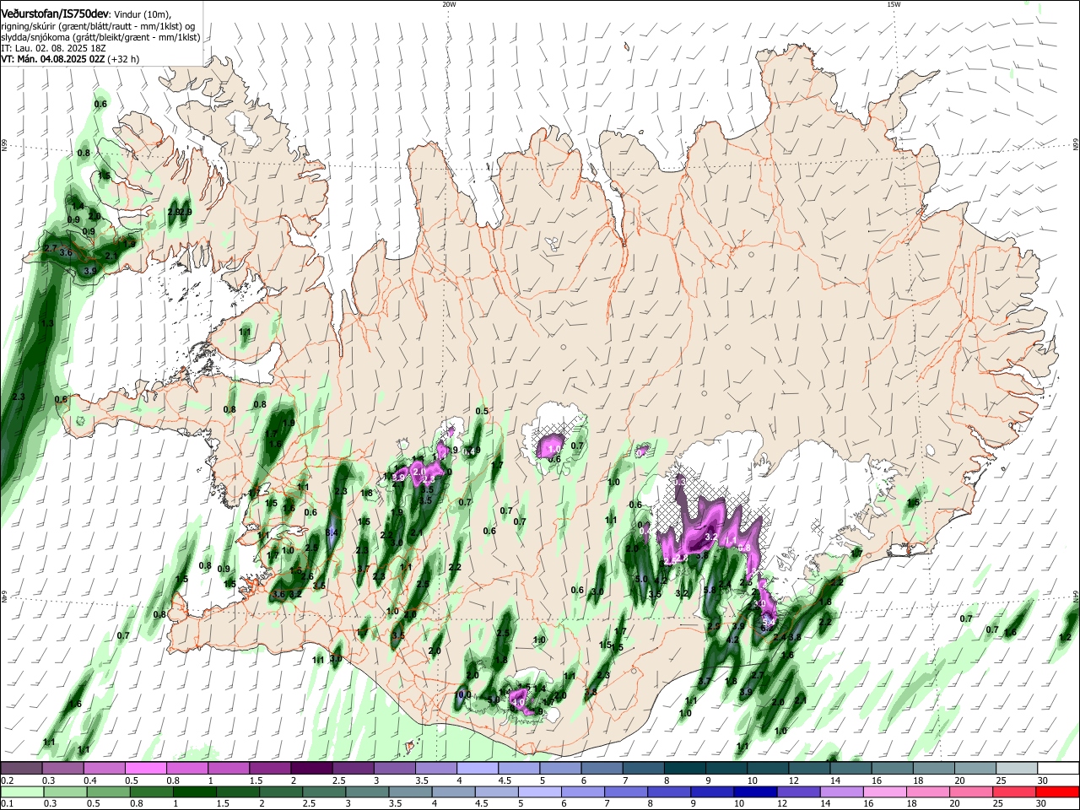Click the 'Vindur (10m)' description text
Image resolution: width=1080 pixels, height=810 pixels.
tap(143, 15)
